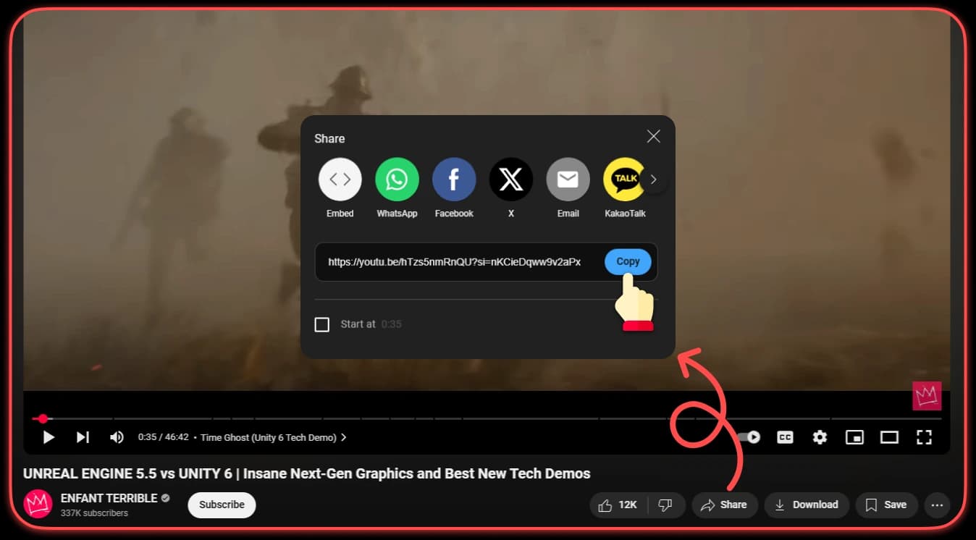The image size is (976, 540).
Task: Click the 0:35 / 46:42 time display
Action: pyautogui.click(x=164, y=437)
